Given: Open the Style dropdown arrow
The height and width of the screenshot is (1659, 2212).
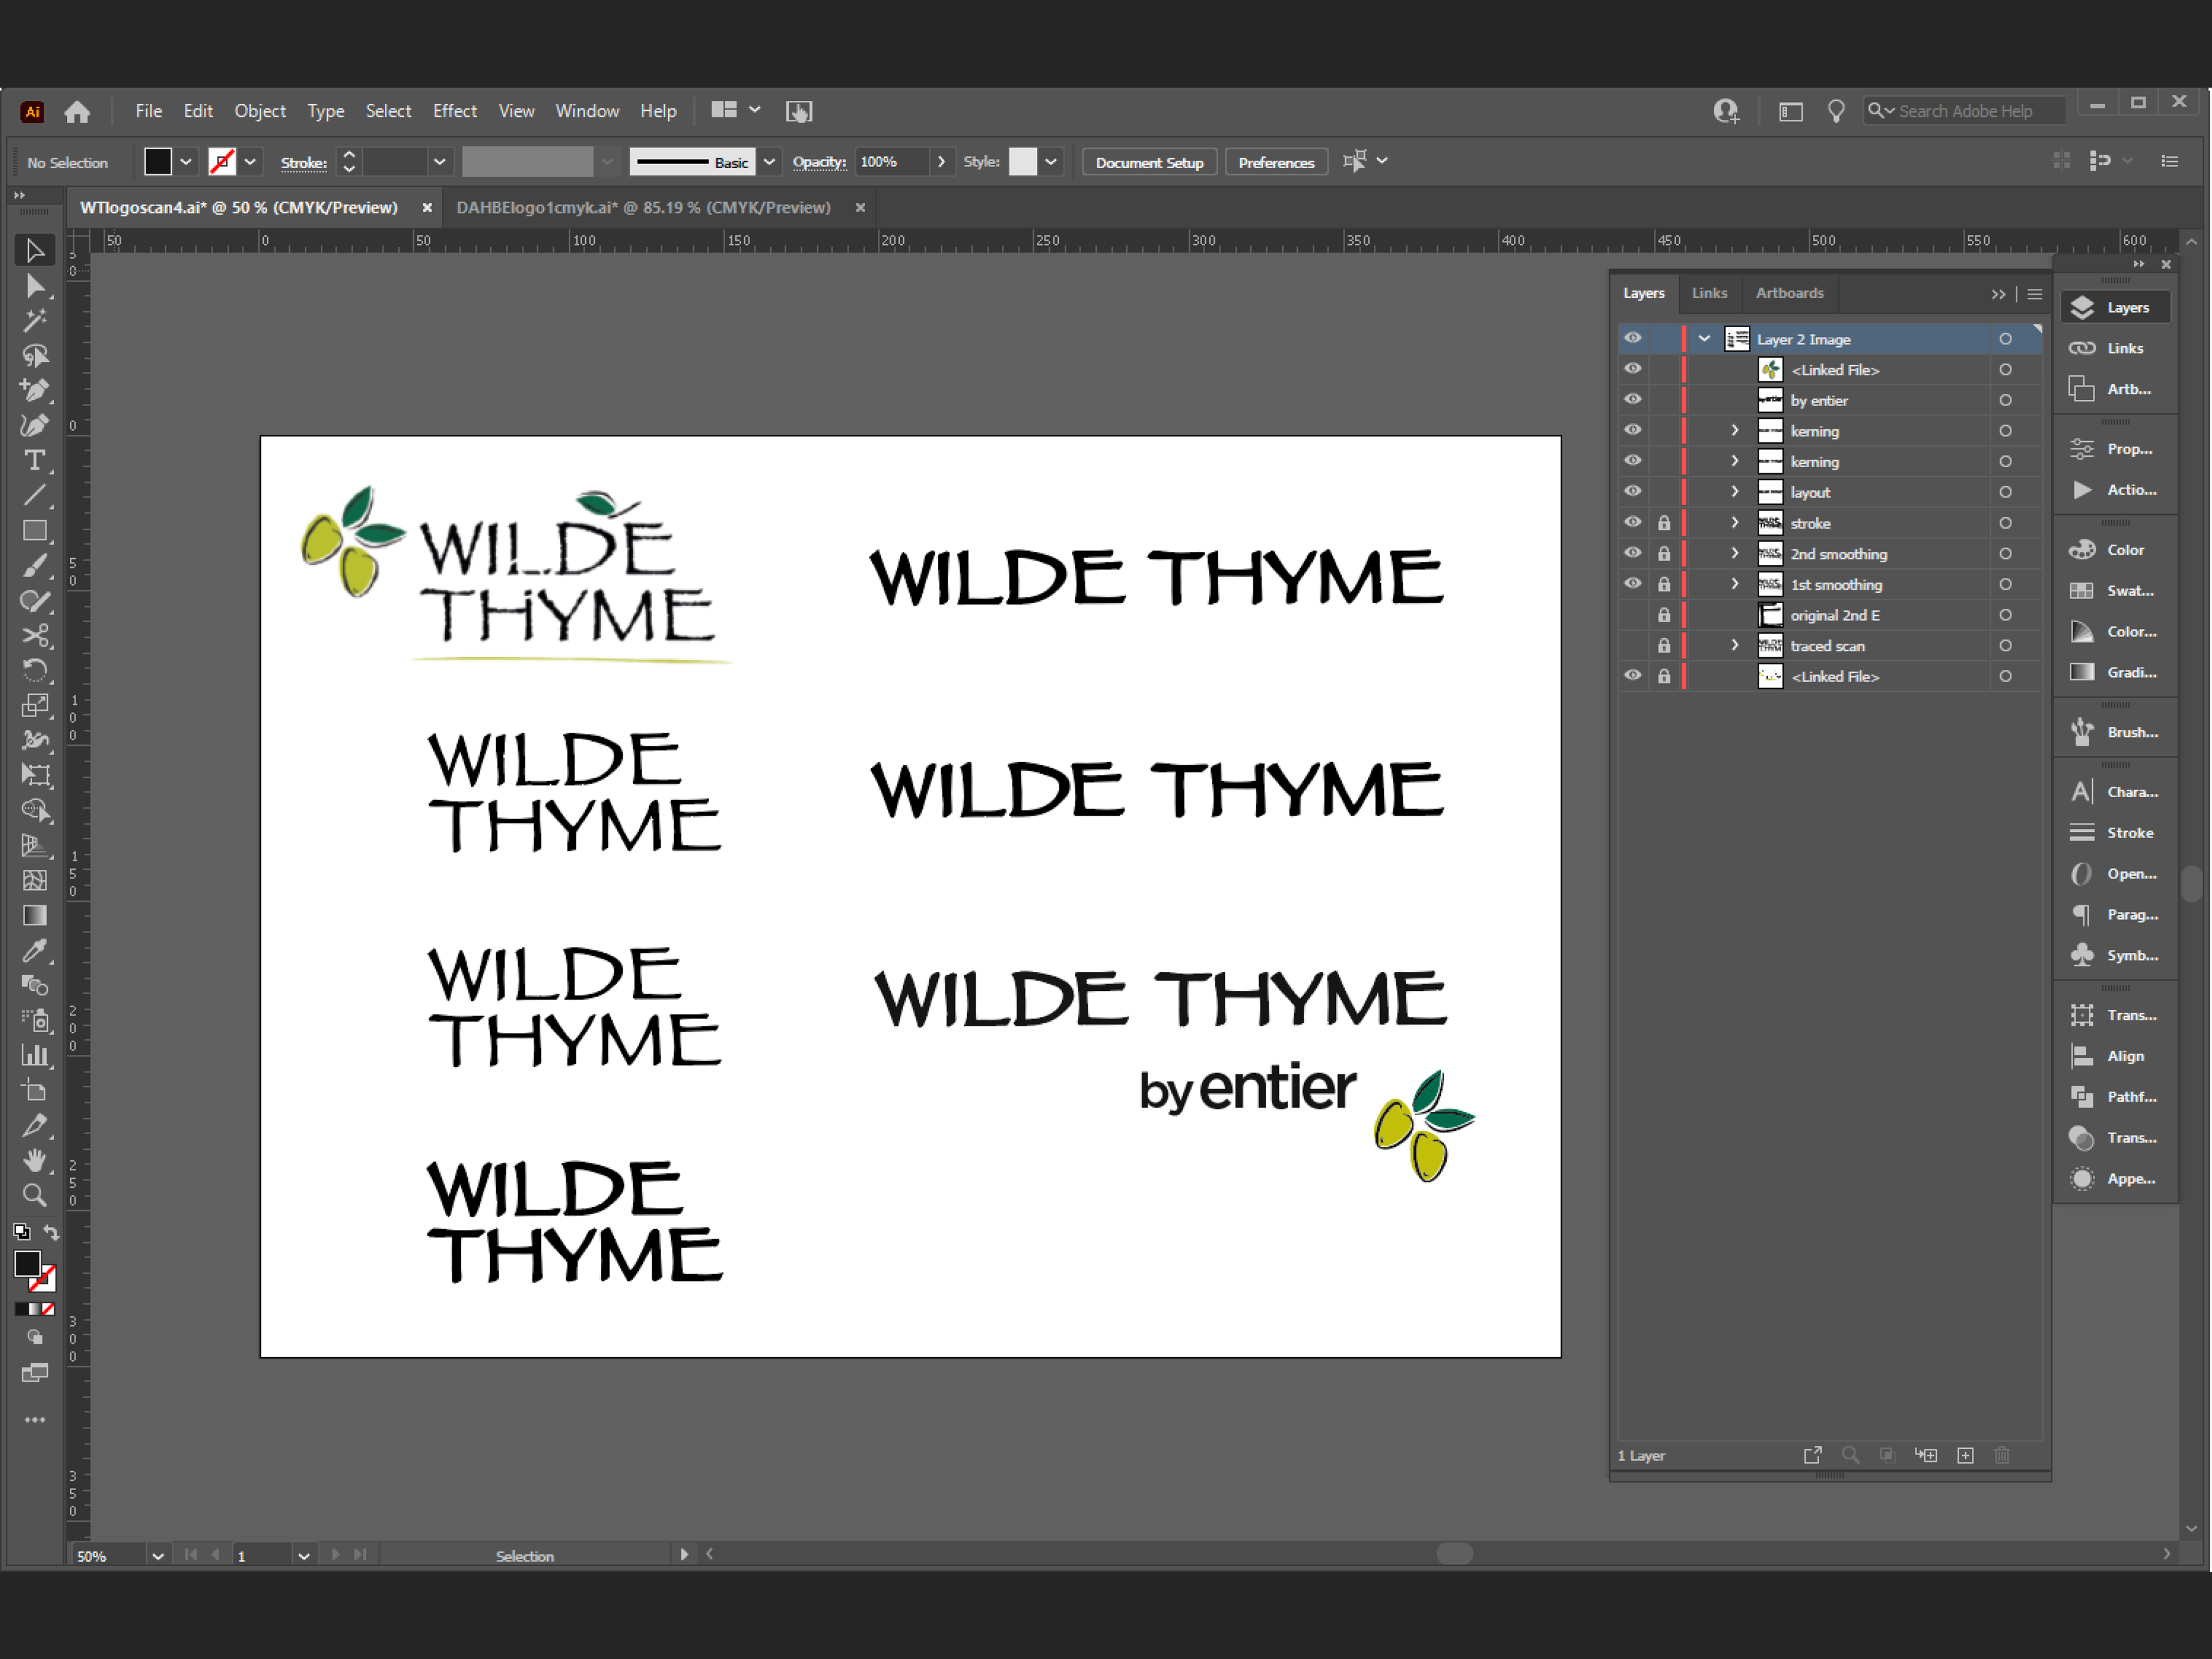Looking at the screenshot, I should click(1051, 162).
